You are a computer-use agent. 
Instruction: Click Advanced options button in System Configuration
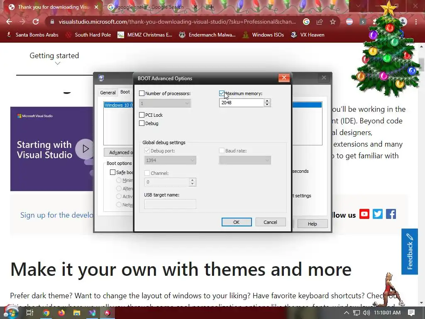(x=118, y=152)
